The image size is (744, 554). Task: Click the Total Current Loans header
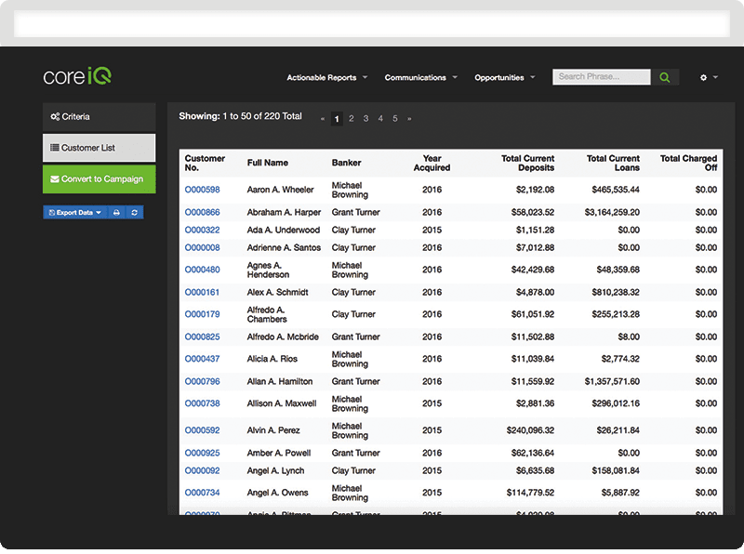click(x=613, y=163)
